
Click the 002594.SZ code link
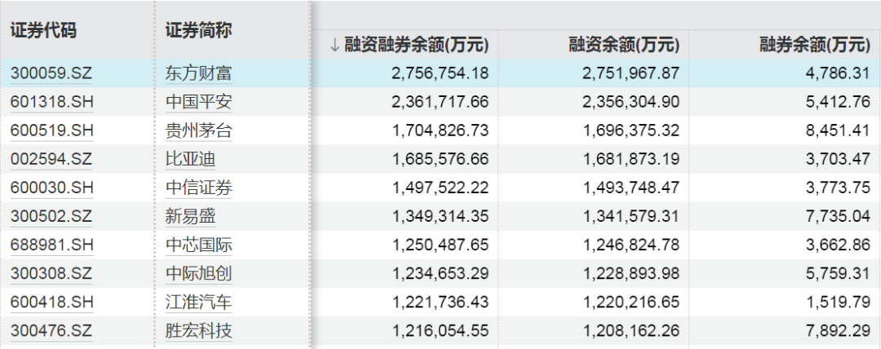(51, 160)
